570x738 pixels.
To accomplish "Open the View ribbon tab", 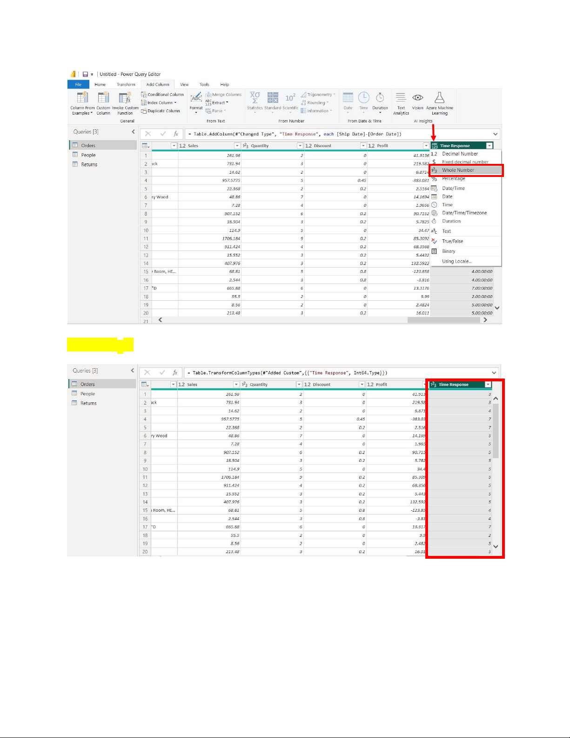I will (184, 85).
